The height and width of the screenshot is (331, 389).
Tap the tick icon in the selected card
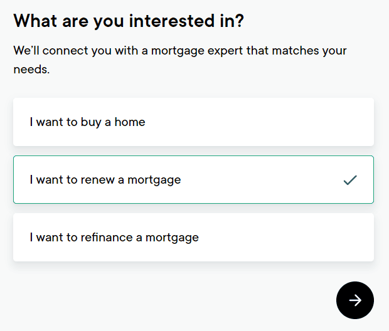[x=350, y=180]
